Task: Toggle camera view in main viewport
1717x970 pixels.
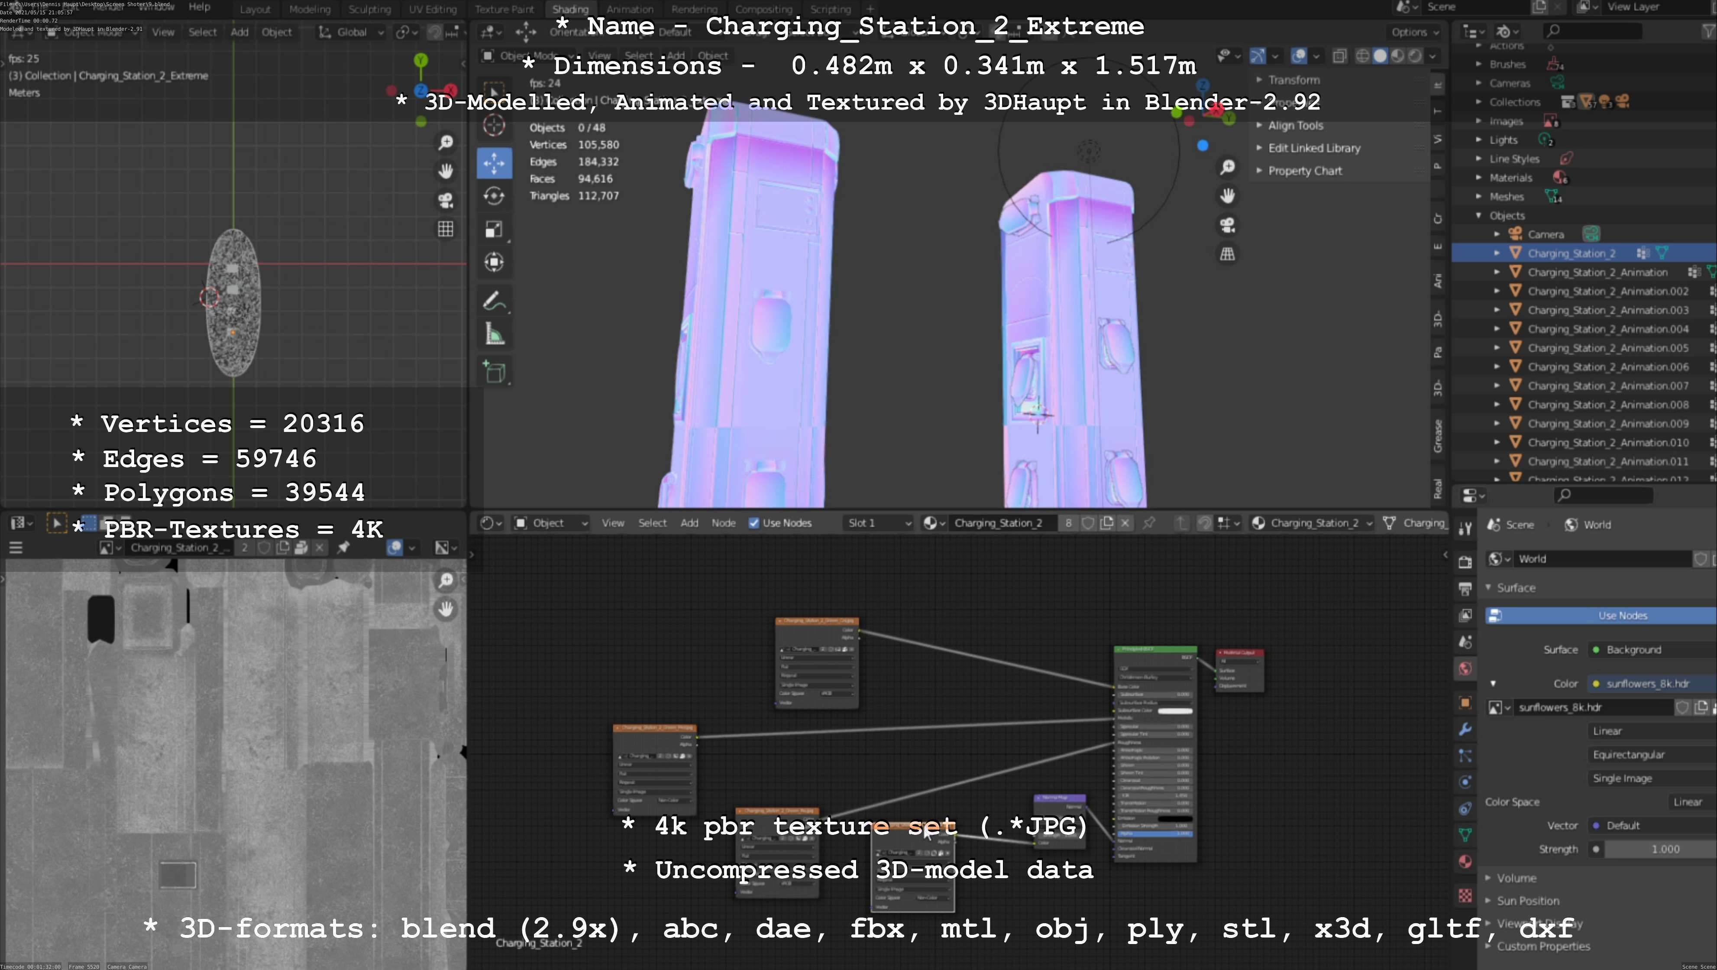Action: tap(1227, 225)
